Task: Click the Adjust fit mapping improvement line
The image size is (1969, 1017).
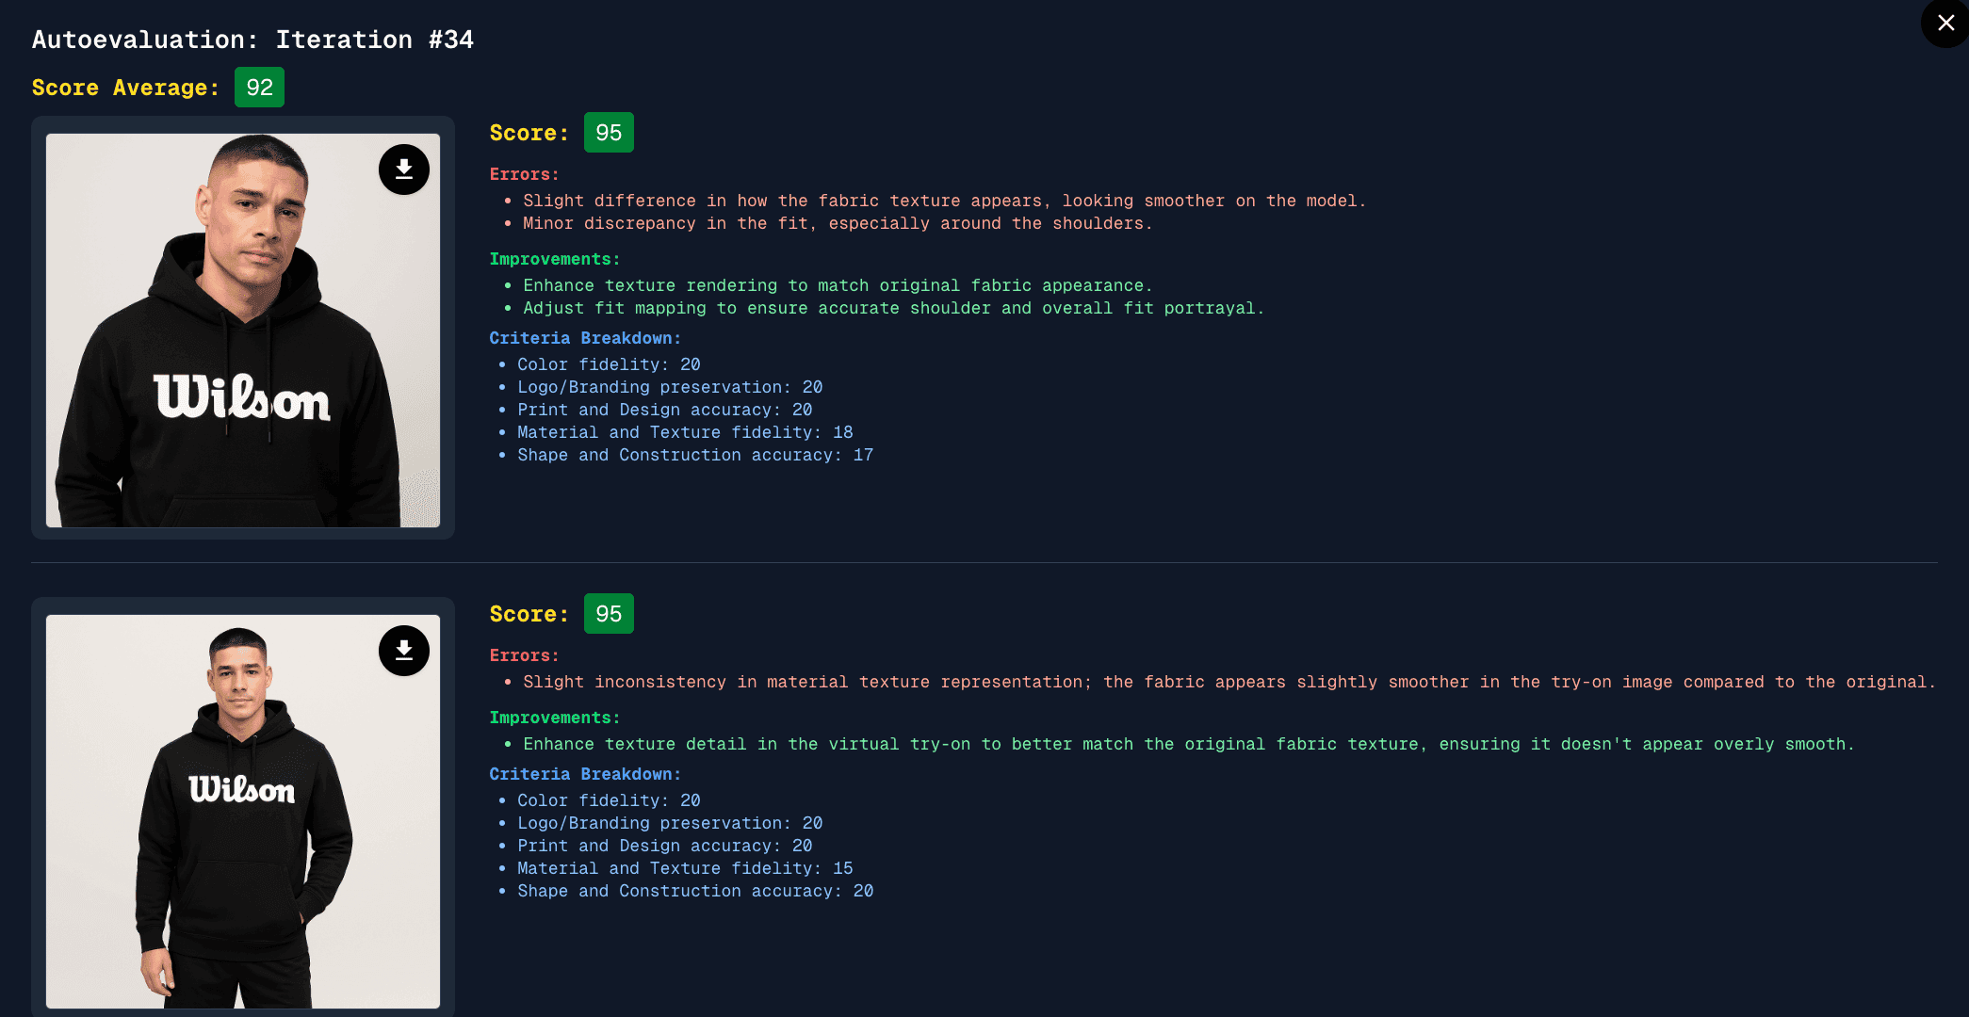Action: [x=893, y=308]
